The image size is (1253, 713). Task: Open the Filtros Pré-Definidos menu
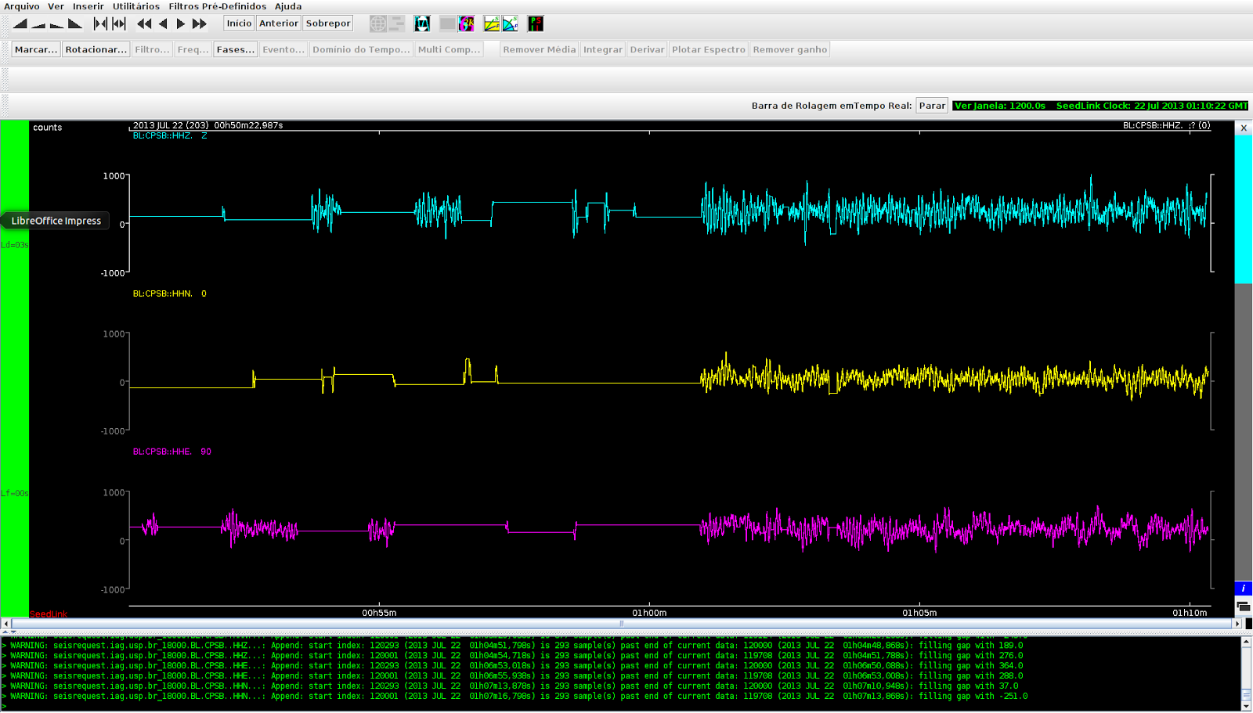[217, 6]
